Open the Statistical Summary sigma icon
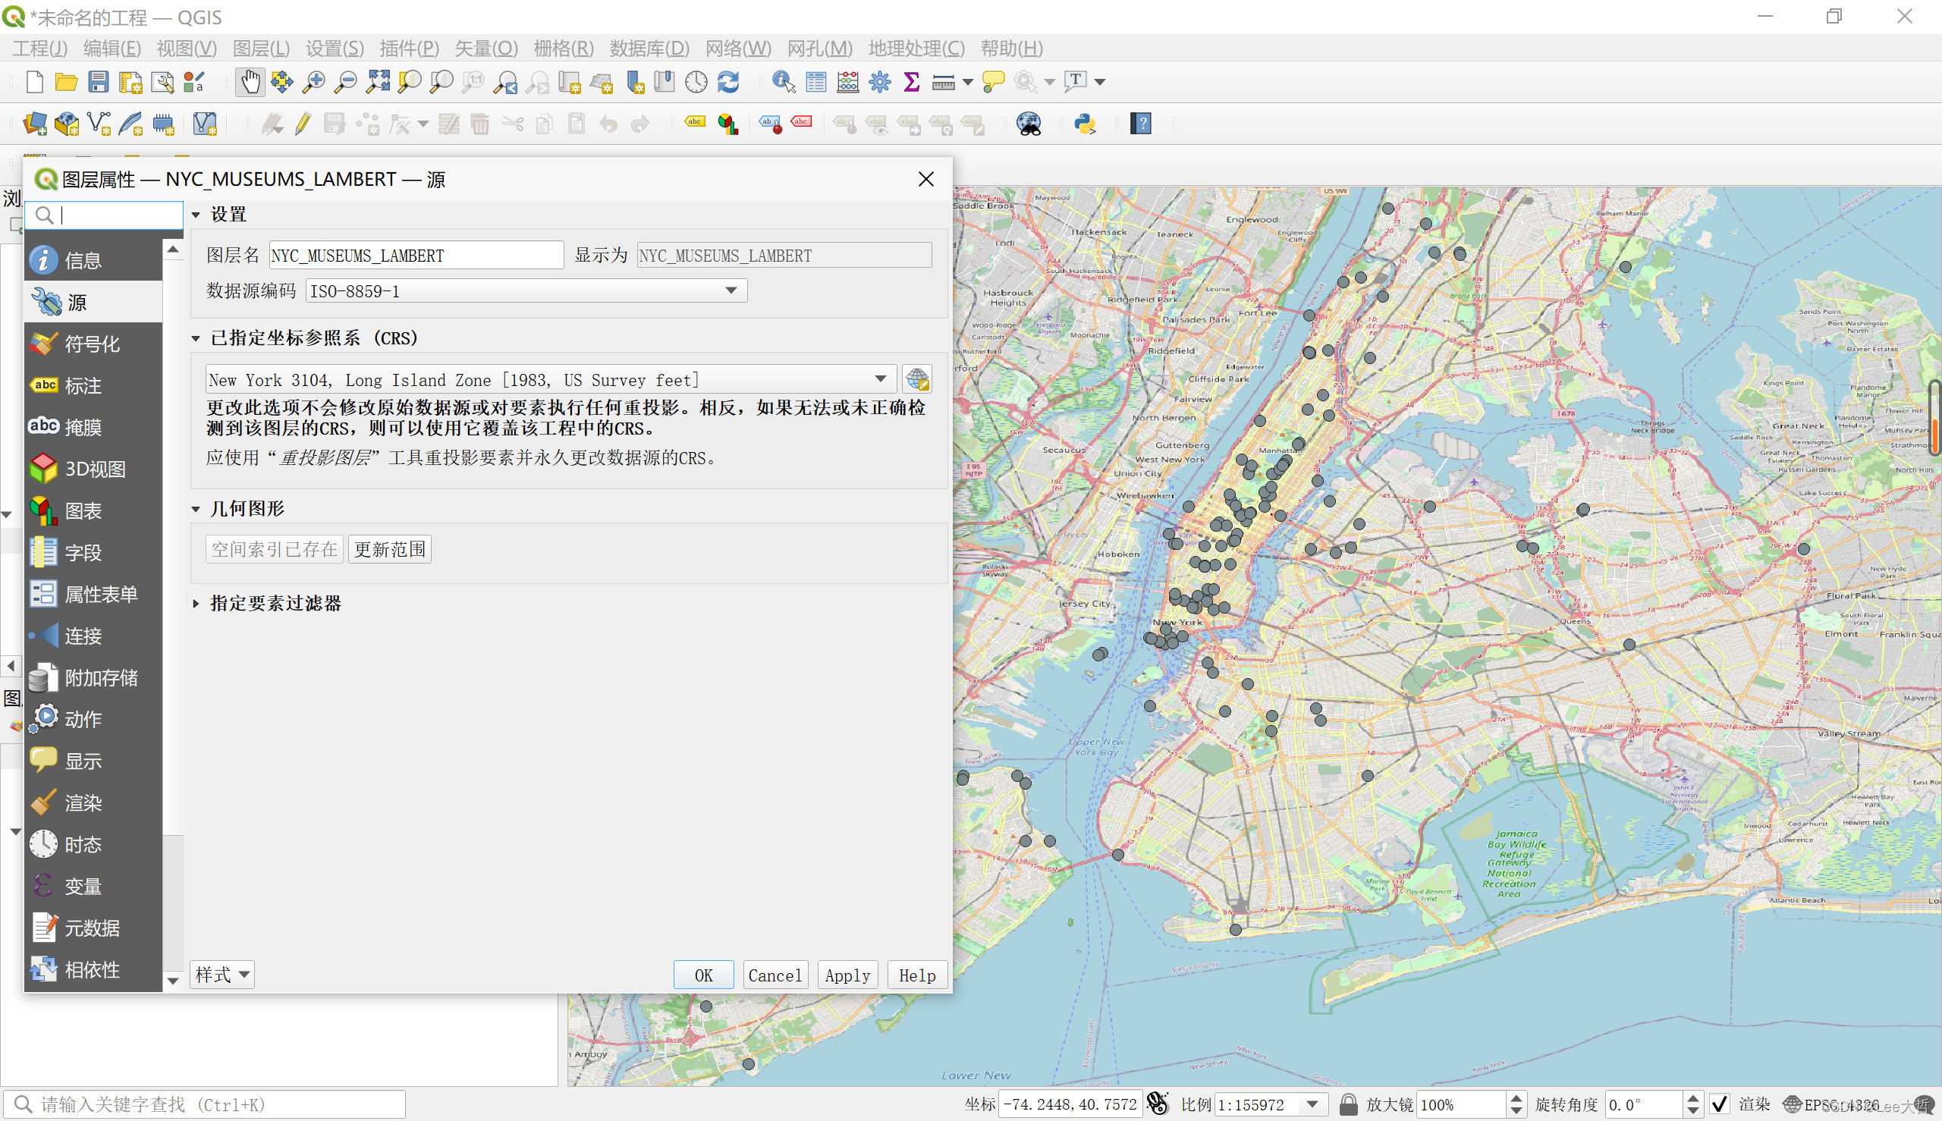The width and height of the screenshot is (1942, 1121). [911, 82]
